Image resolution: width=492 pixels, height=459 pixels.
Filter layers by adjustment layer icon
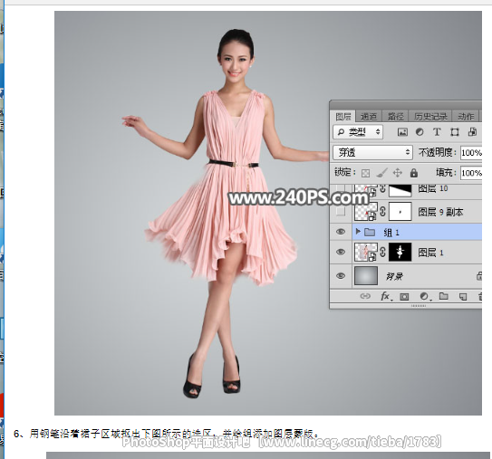tap(420, 132)
